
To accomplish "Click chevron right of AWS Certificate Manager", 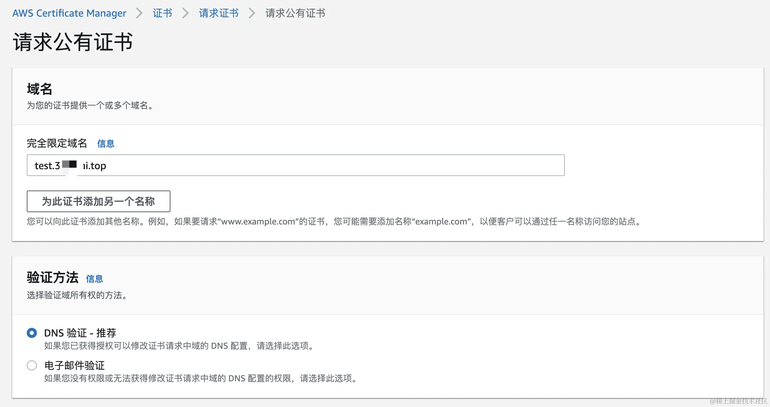I will 139,13.
